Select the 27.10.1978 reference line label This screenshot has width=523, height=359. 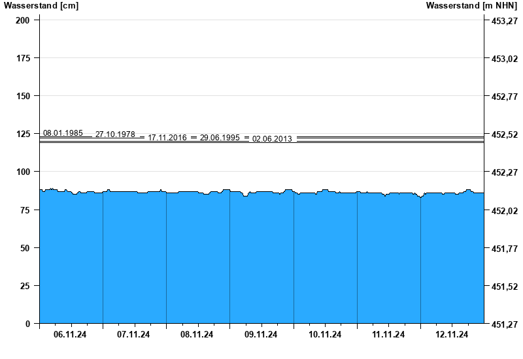[x=115, y=134]
